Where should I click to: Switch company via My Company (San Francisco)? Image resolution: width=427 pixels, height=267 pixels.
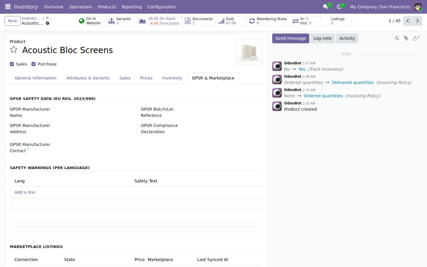pos(380,7)
